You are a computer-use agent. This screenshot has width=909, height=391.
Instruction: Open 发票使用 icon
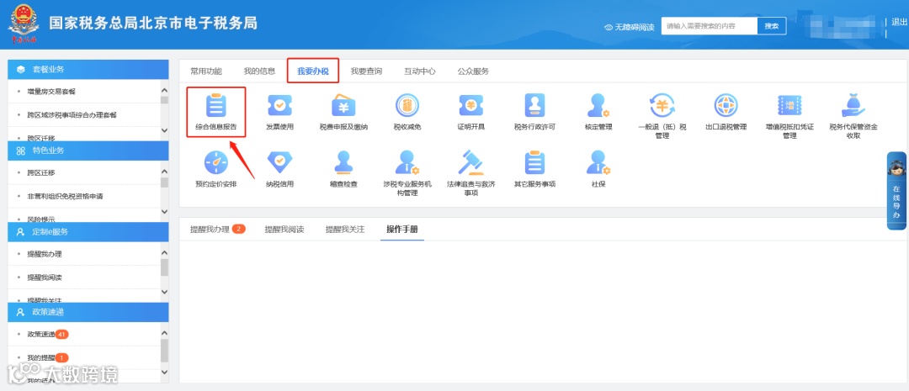pos(279,106)
